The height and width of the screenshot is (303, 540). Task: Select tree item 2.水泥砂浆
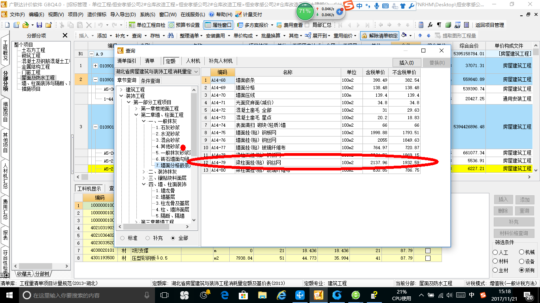pos(168,134)
